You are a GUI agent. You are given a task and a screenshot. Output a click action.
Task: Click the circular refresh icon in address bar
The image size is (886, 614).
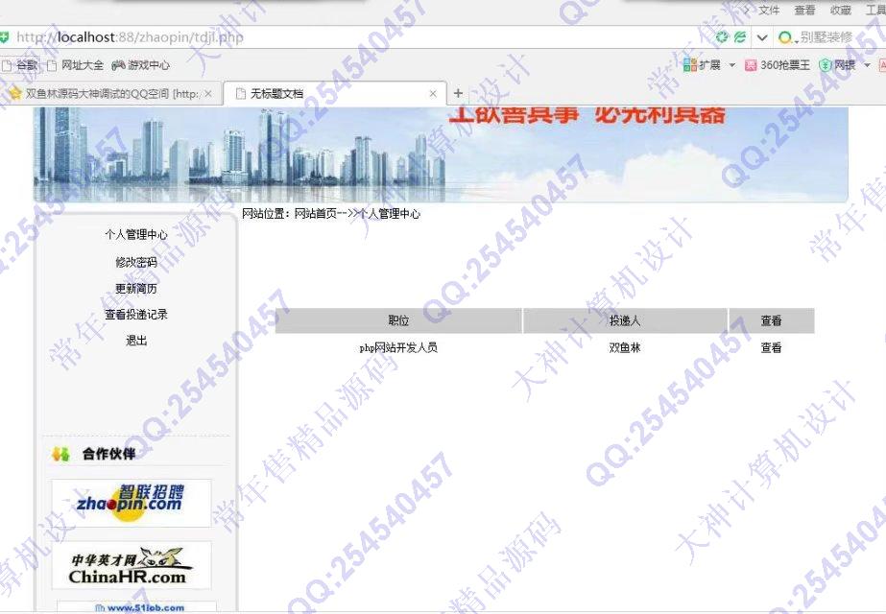pos(722,37)
